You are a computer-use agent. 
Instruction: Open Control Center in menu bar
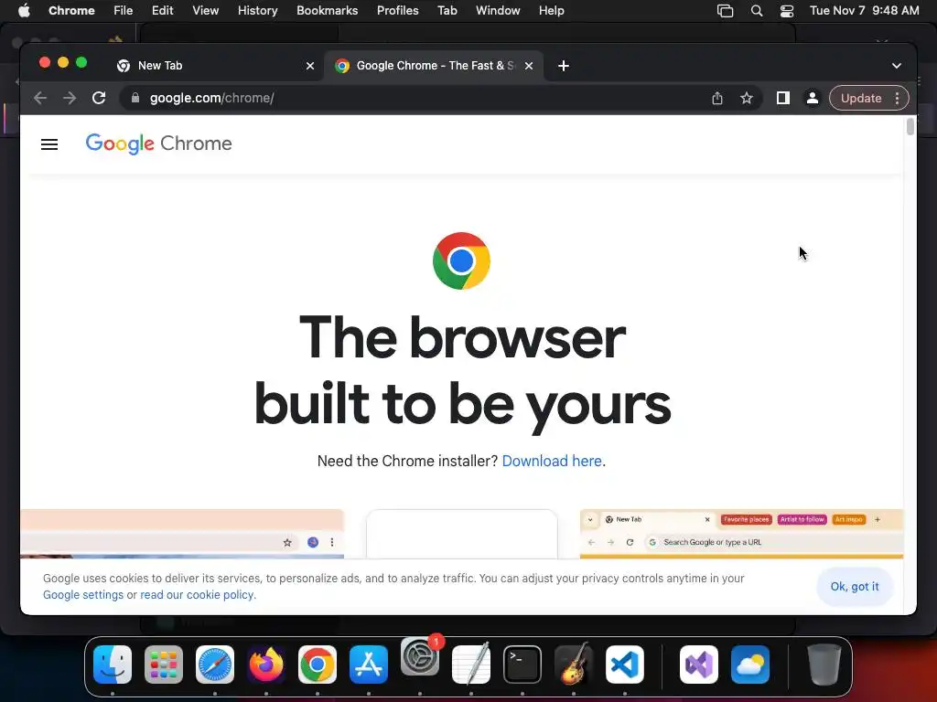(x=787, y=11)
